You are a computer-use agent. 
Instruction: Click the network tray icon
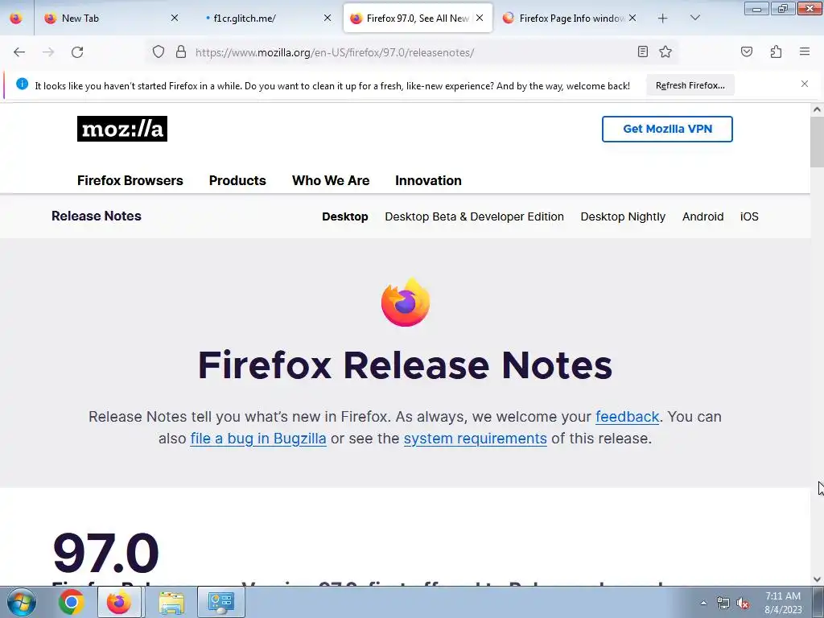[723, 604]
